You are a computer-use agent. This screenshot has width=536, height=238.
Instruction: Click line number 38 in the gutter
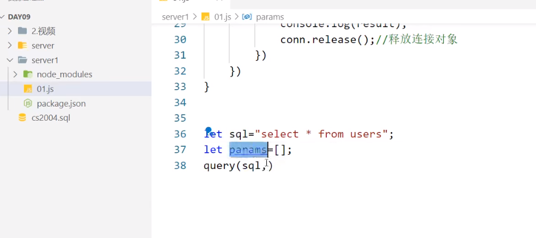[180, 166]
